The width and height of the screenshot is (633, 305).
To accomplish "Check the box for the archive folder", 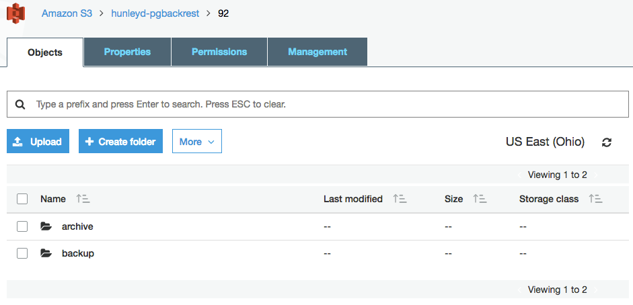I will coord(22,226).
